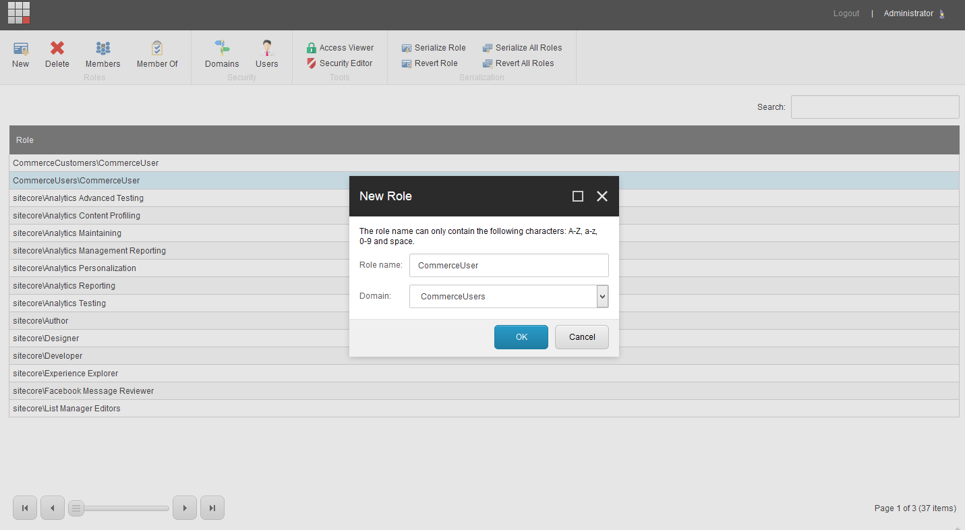Screen dimensions: 965x530
Task: Click Revert All Roles
Action: pos(519,63)
